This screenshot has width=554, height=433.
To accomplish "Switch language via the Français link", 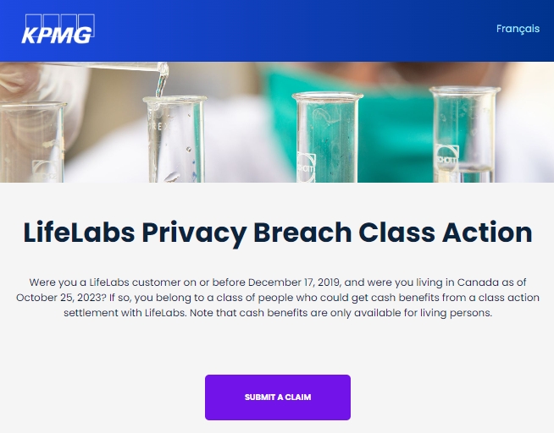I will pos(518,29).
